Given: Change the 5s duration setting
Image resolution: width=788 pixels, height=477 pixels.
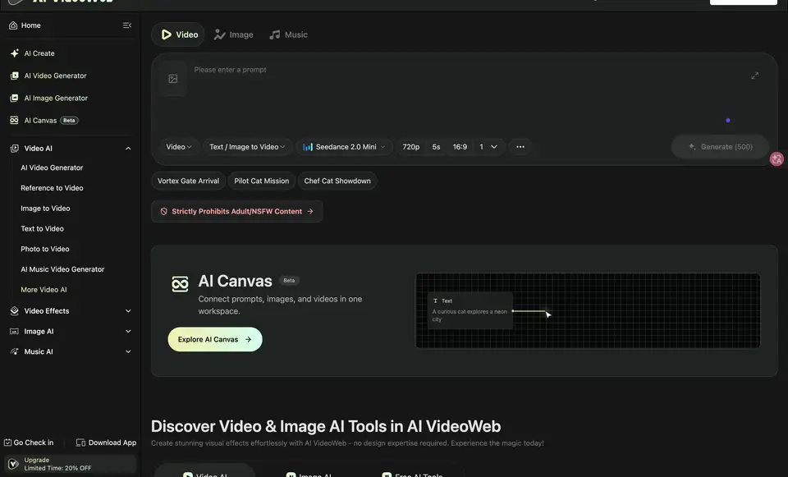Looking at the screenshot, I should (436, 147).
